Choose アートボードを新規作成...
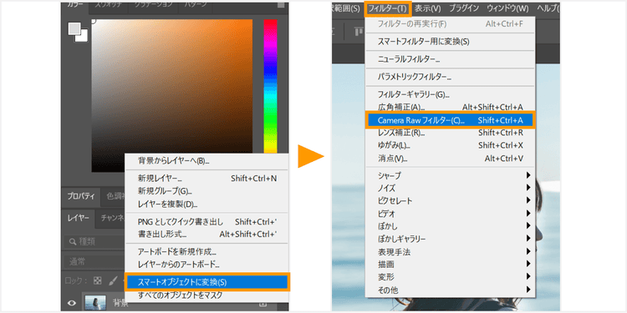The height and width of the screenshot is (313, 627). coord(206,252)
